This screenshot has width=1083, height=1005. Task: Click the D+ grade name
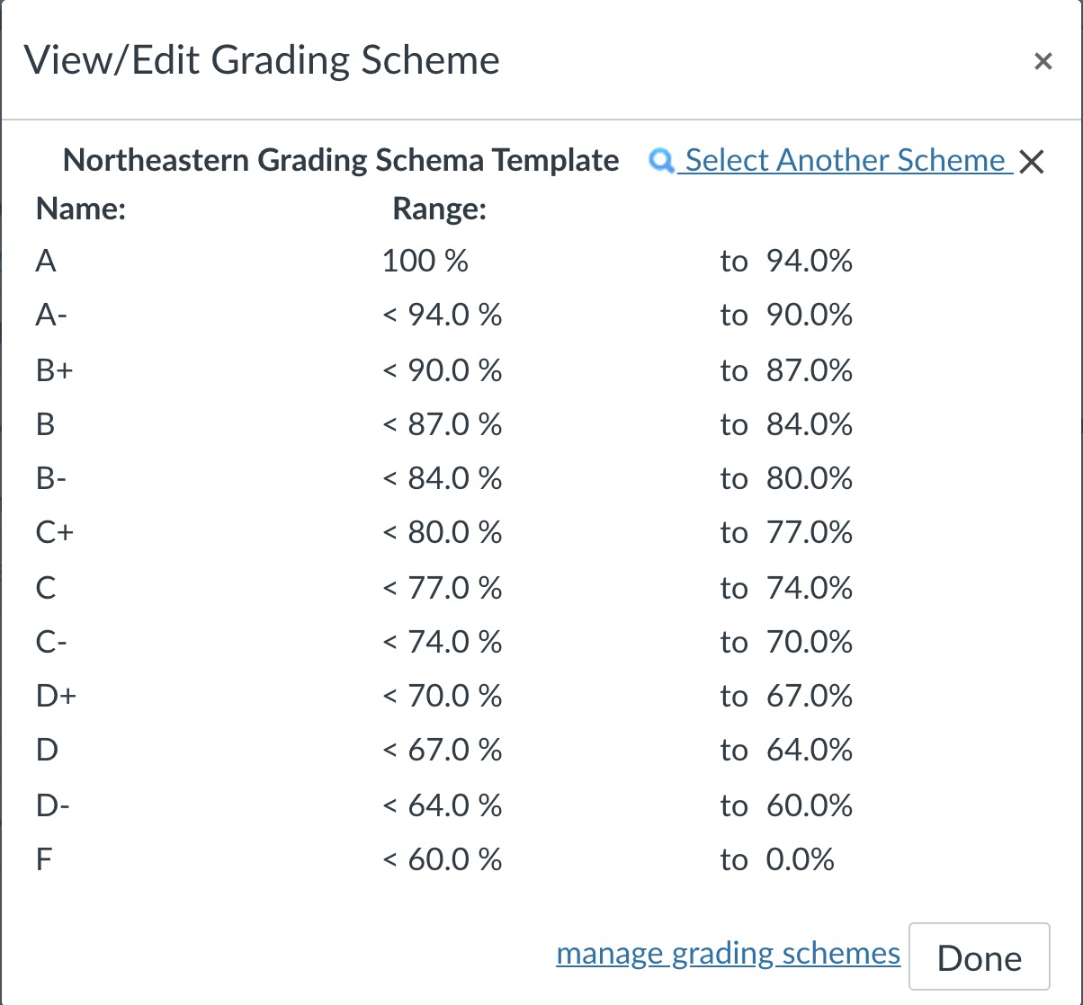coord(56,696)
